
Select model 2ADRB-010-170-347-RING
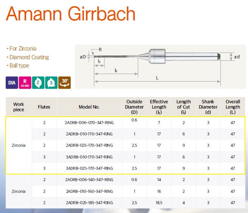[89, 134]
